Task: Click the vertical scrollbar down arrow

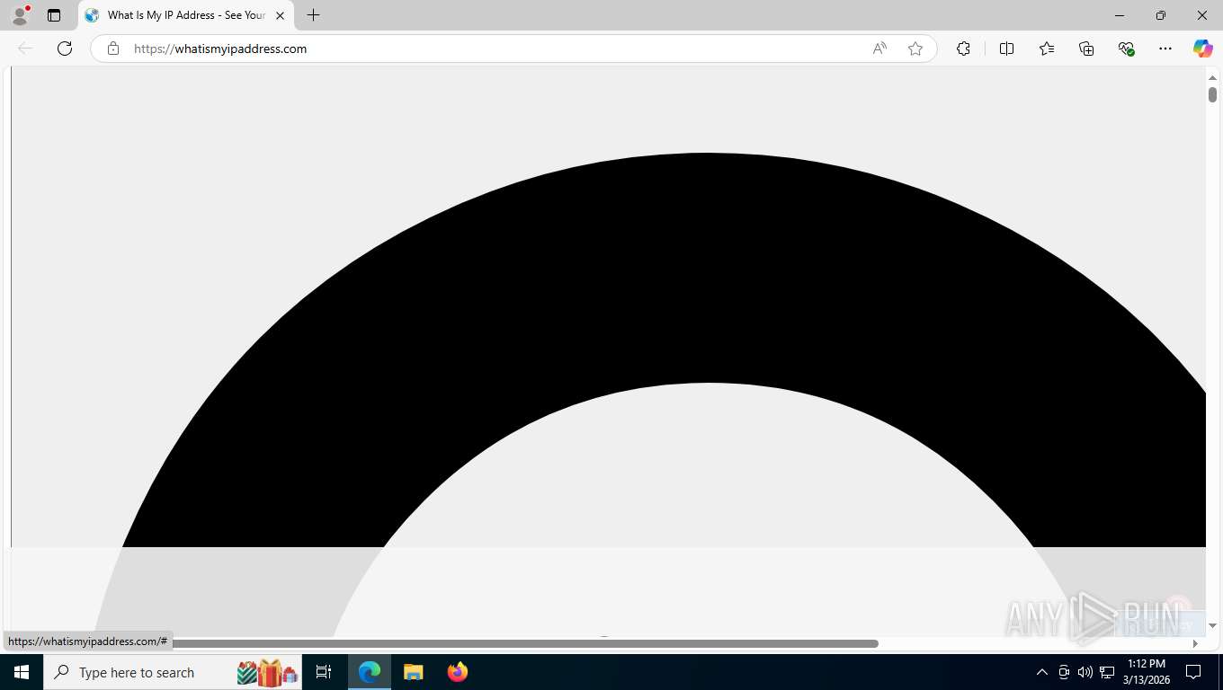Action: coord(1212,626)
